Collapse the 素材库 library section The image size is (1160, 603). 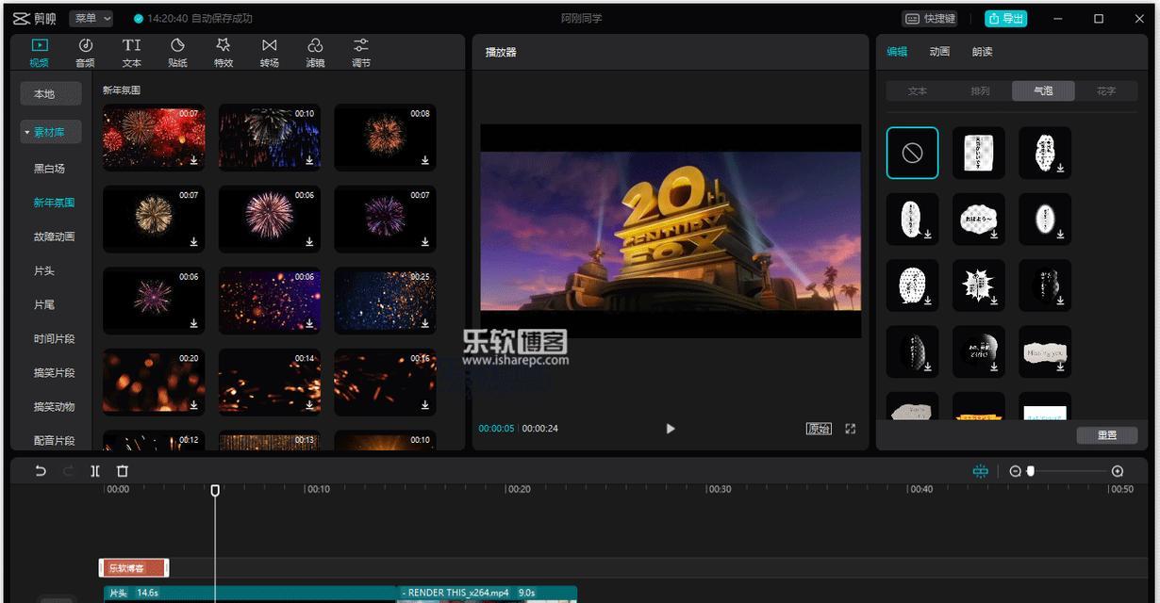point(51,132)
